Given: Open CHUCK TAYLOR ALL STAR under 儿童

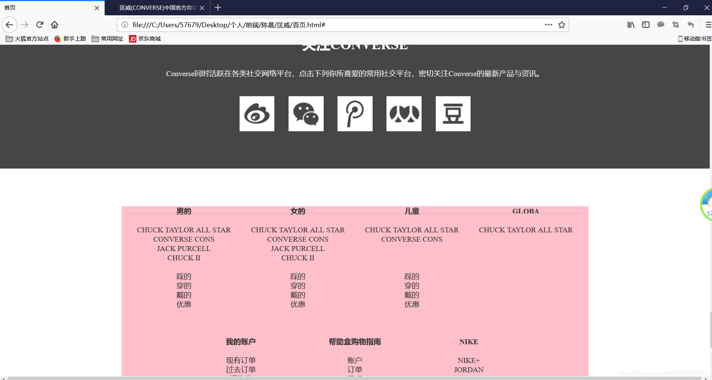Looking at the screenshot, I should 412,230.
